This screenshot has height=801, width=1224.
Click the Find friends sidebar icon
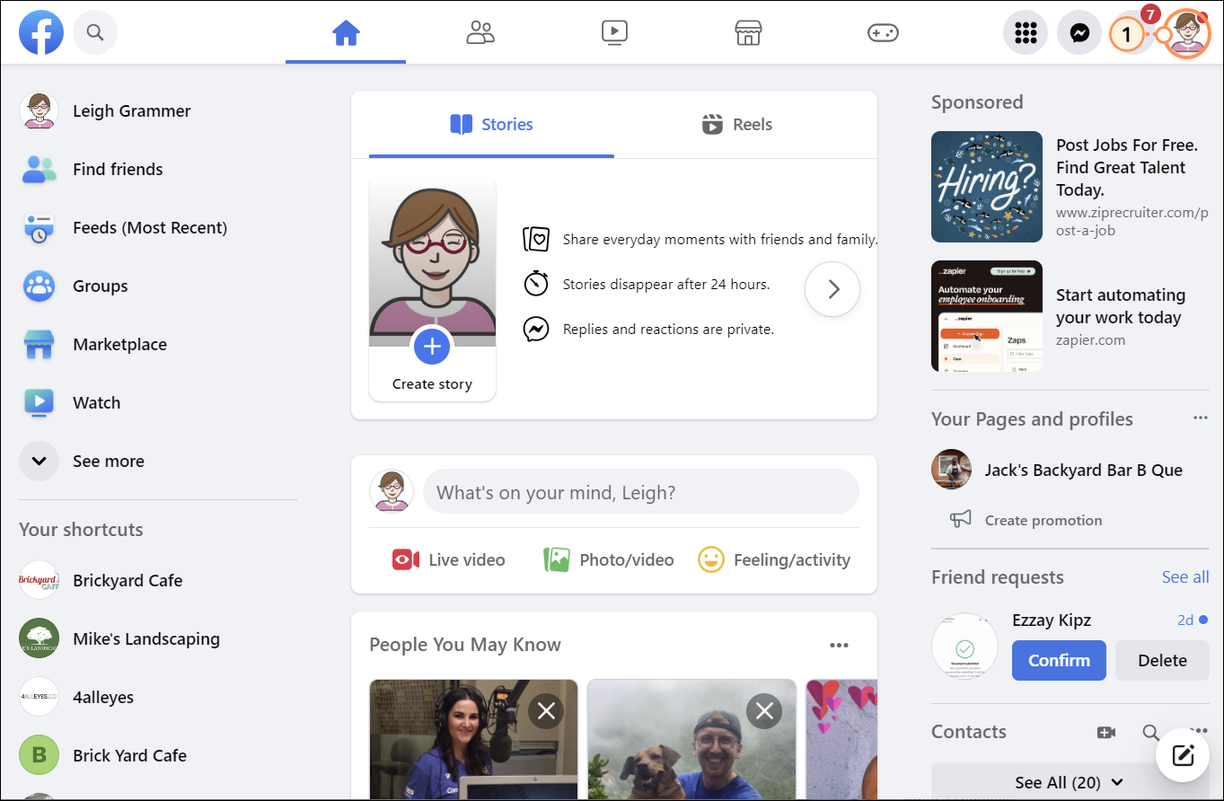39,170
